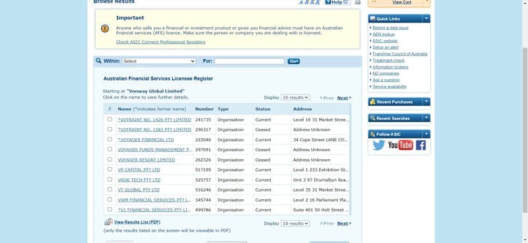
Task: Tick checkbox for VWM FINANCIAL SERVICES
Action: click(x=110, y=199)
